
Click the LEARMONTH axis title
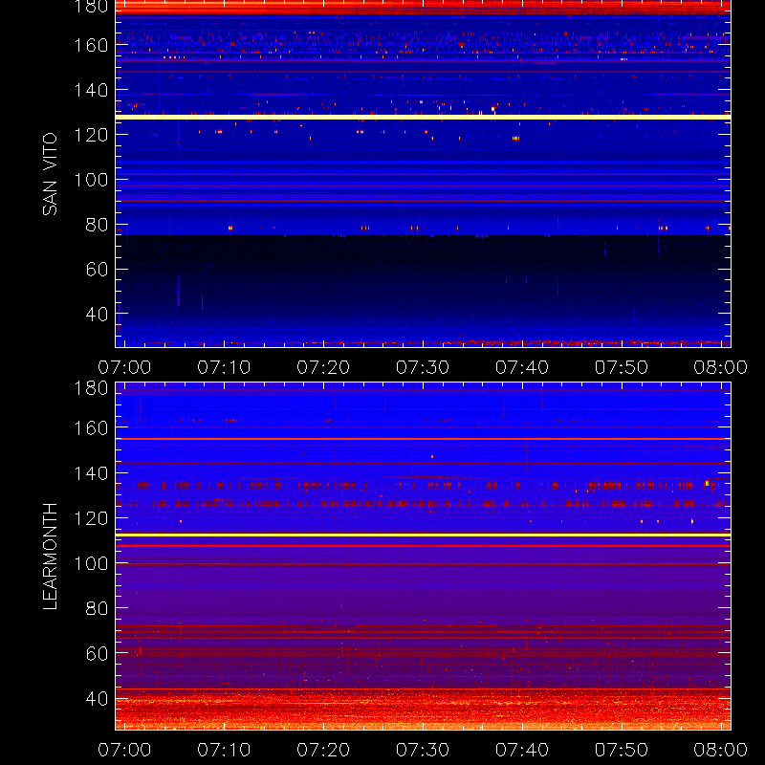(x=50, y=557)
